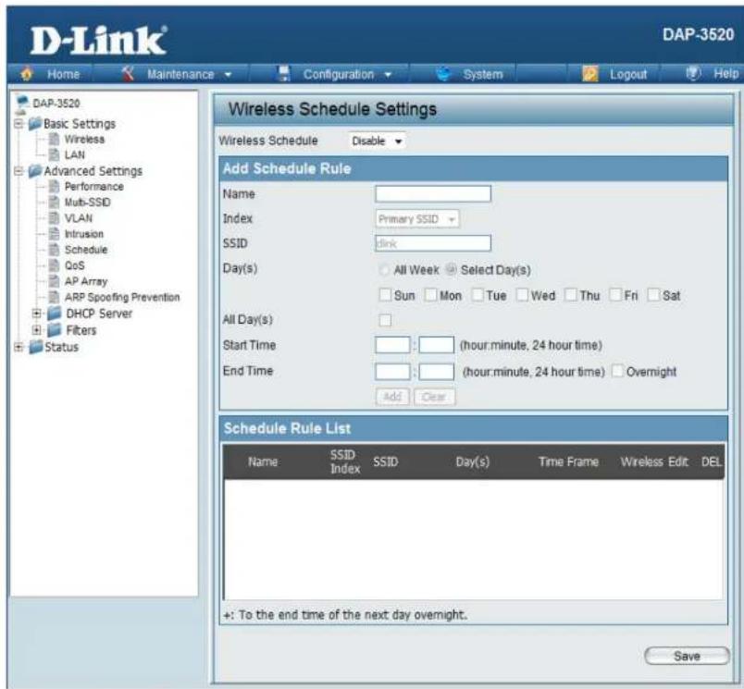Enable the Overnight checkbox

pos(617,371)
